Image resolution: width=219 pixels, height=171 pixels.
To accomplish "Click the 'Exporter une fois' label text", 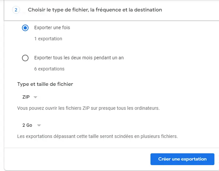I will click(x=52, y=28).
